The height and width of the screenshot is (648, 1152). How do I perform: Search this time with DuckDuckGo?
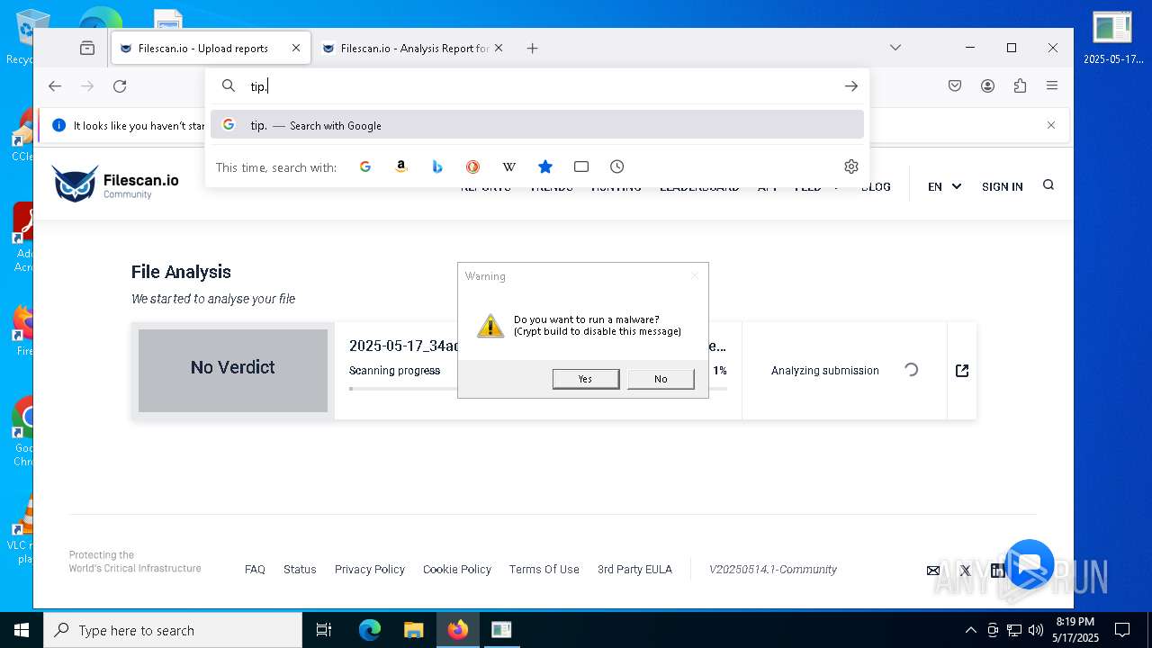pos(472,166)
